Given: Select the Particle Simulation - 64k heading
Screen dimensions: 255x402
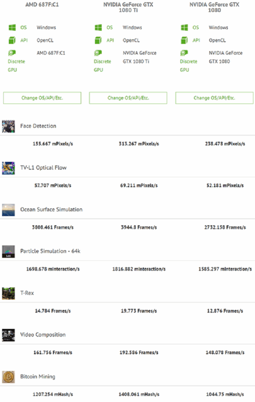Looking at the screenshot, I should [x=50, y=251].
